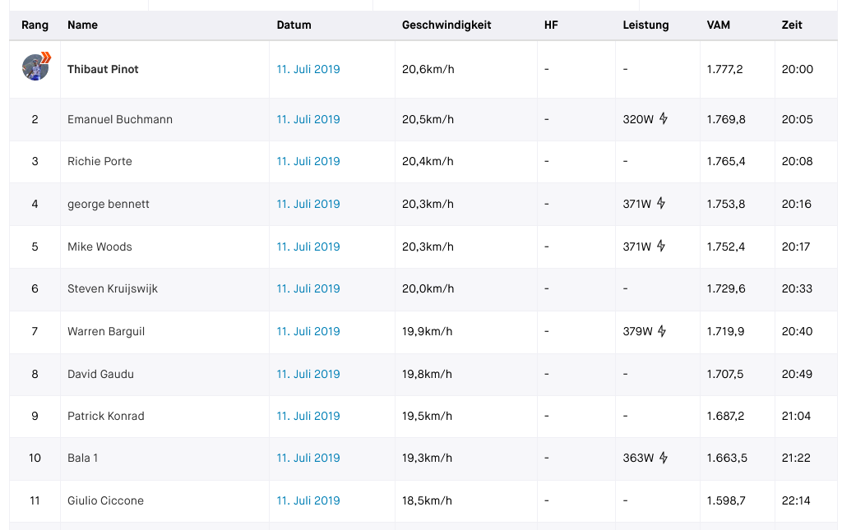The width and height of the screenshot is (842, 530).
Task: Click bolt icon next to 379W
Action: point(662,331)
